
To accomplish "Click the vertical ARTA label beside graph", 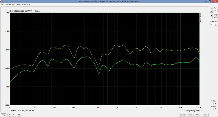I will coord(201,18).
